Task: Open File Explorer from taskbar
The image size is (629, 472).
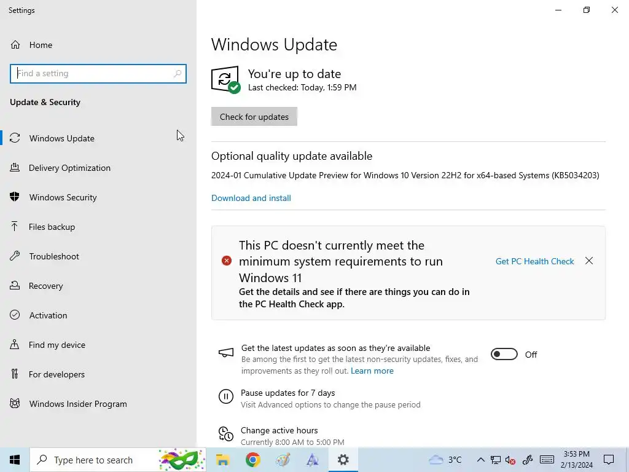Action: click(x=222, y=460)
